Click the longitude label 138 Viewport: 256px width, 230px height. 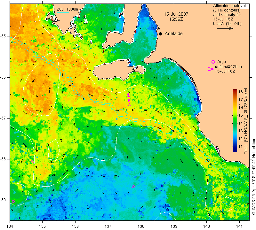click(x=141, y=226)
